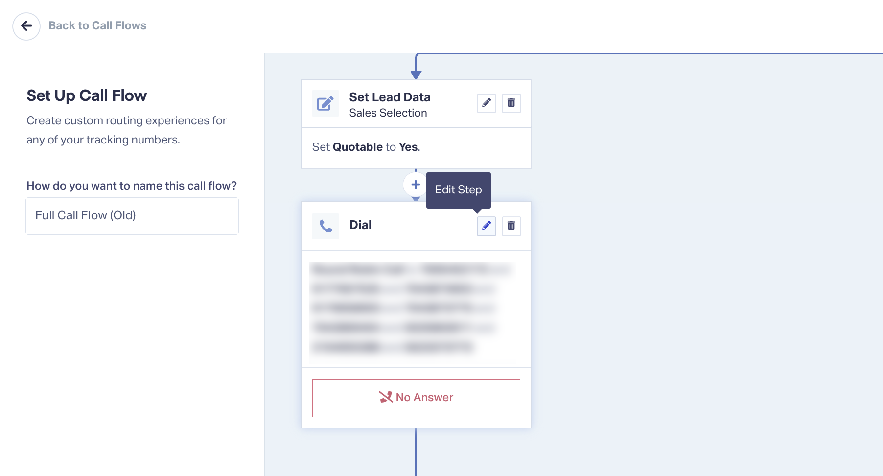Viewport: 883px width, 476px height.
Task: Add a step with the plus button
Action: (x=416, y=185)
